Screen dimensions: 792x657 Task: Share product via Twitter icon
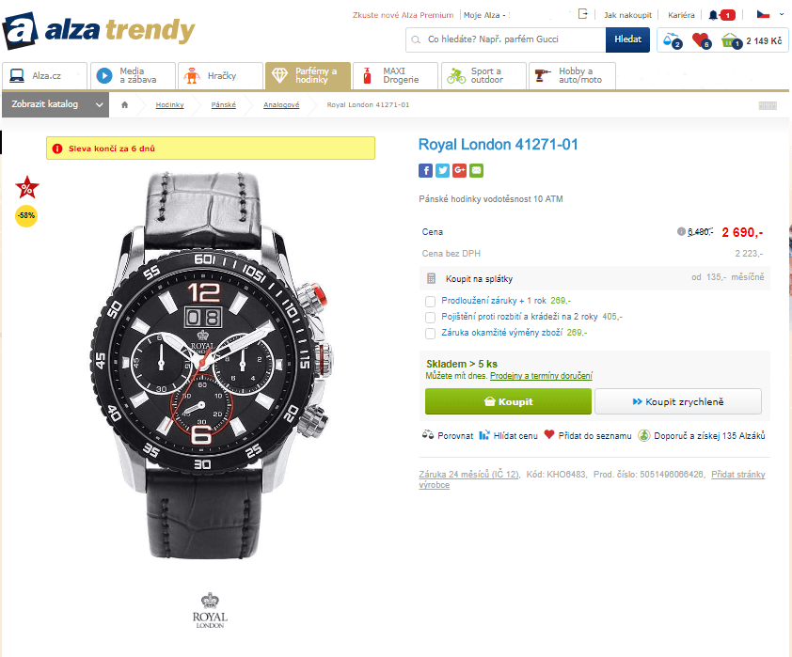point(442,170)
